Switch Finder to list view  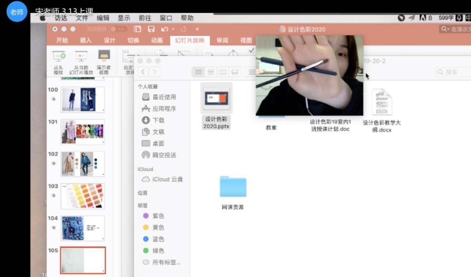211,72
